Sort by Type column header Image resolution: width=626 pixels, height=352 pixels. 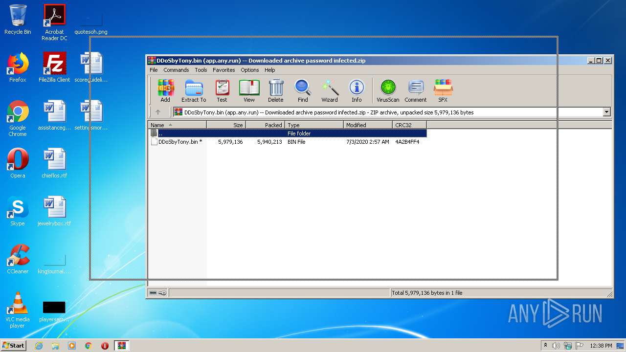314,125
